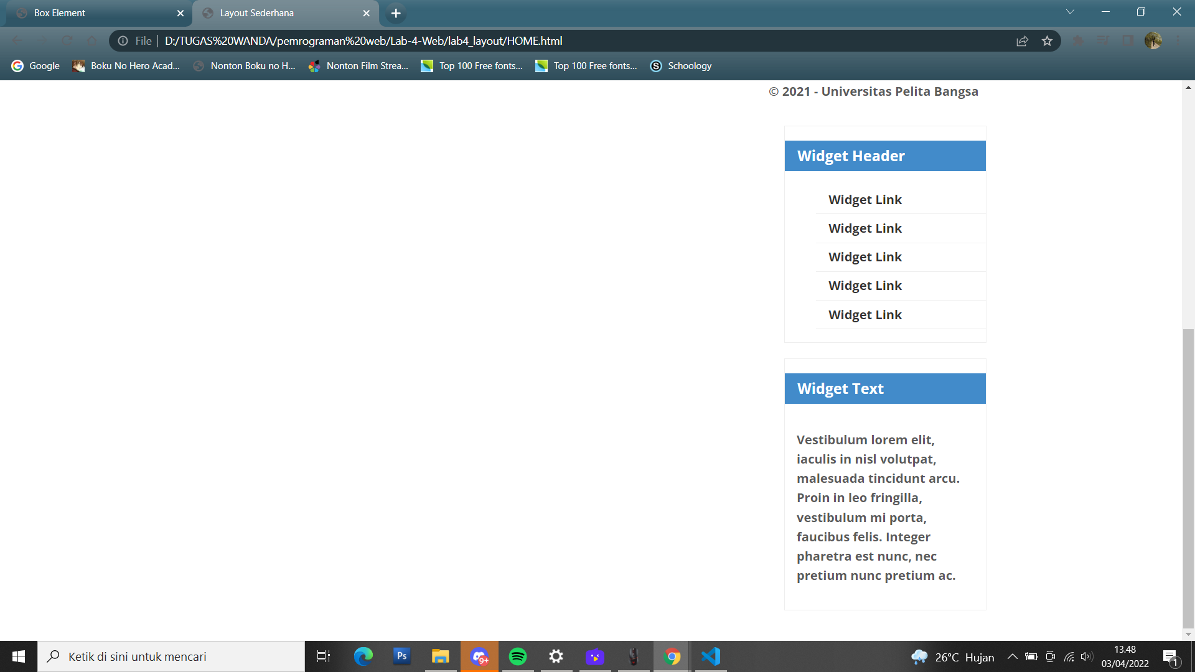Open File Explorer from the taskbar
This screenshot has height=672, width=1195.
[440, 656]
